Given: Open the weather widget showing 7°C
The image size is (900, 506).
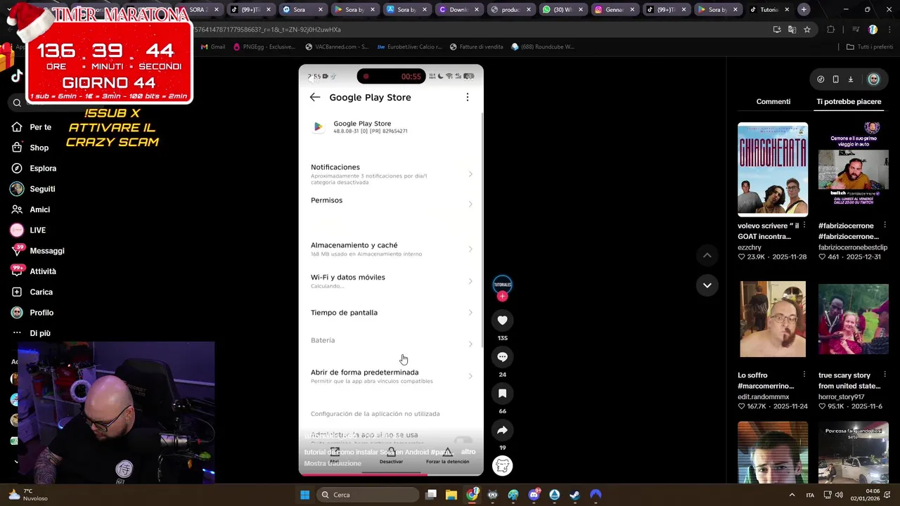Looking at the screenshot, I should (x=28, y=495).
